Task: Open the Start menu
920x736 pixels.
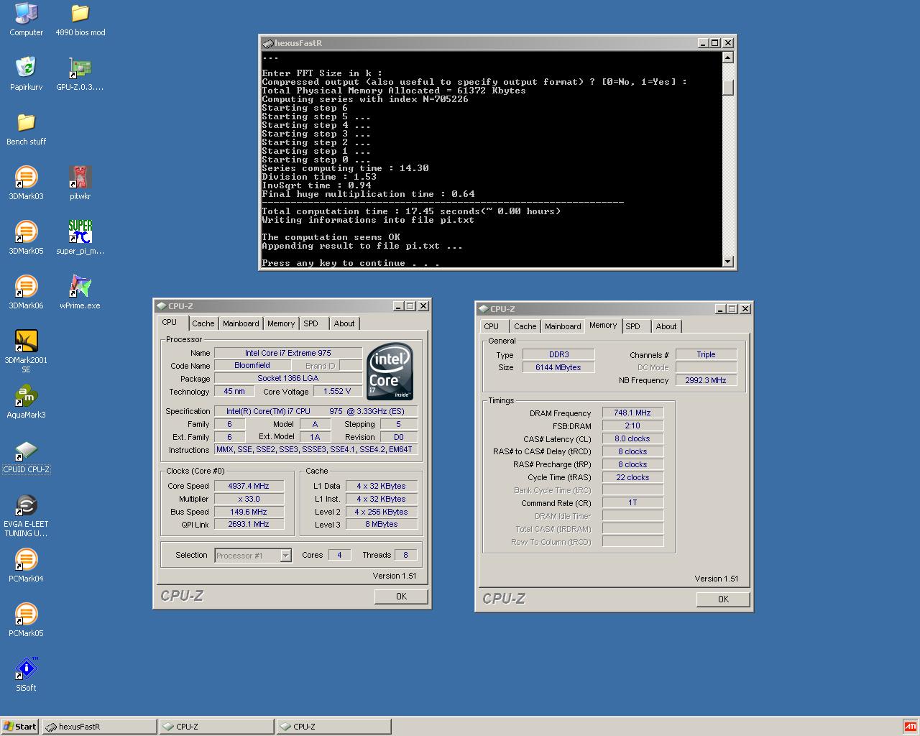Action: click(x=20, y=726)
